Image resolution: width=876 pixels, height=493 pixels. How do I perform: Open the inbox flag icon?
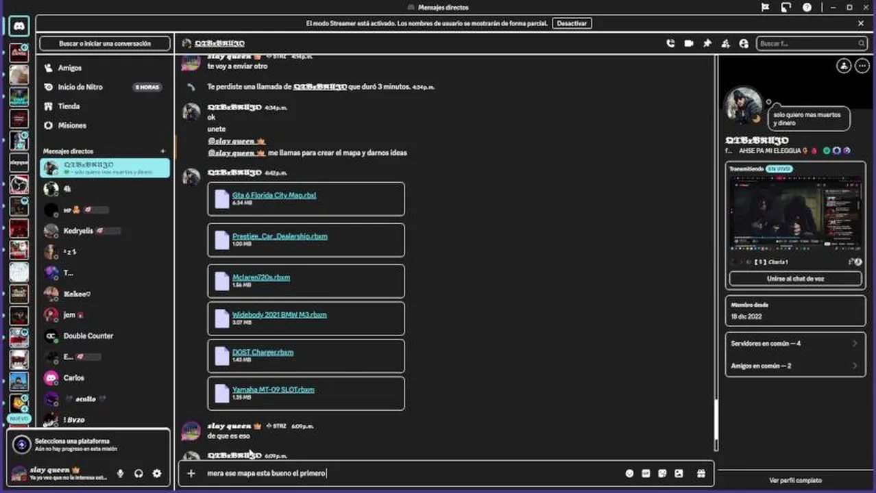pyautogui.click(x=766, y=8)
